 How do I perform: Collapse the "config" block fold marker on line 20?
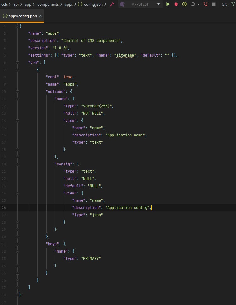point(17,164)
